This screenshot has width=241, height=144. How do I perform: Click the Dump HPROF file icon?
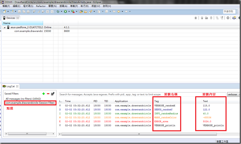point(206,18)
